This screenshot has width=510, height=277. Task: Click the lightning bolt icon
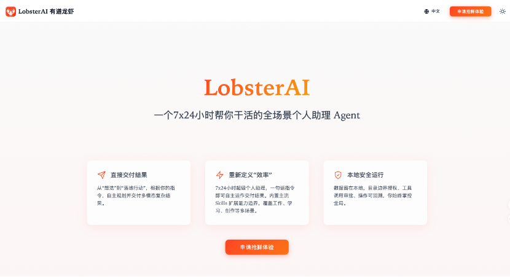[x=220, y=175]
